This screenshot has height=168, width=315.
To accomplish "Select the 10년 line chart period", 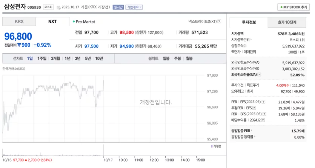I will click(x=99, y=59).
